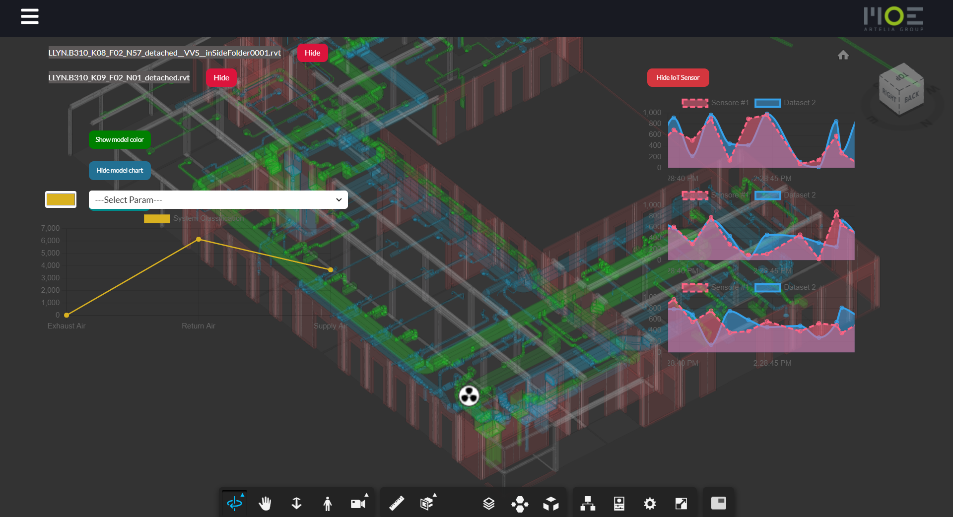This screenshot has width=953, height=517.
Task: Open the Layers manager icon
Action: [x=489, y=504]
